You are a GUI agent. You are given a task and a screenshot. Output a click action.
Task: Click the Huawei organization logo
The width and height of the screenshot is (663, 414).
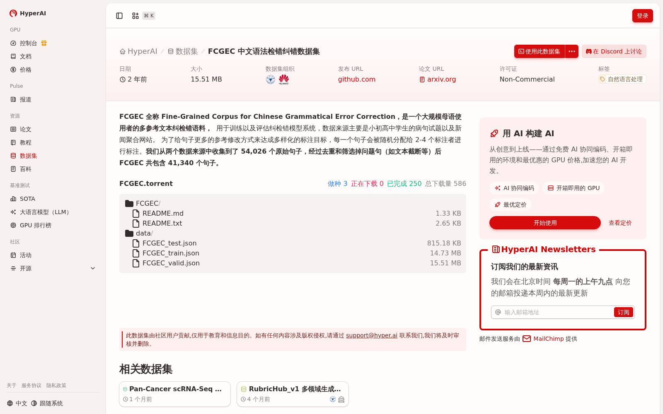pos(284,79)
